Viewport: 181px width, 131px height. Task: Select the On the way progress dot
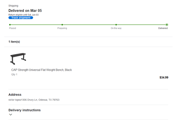coord(116,25)
